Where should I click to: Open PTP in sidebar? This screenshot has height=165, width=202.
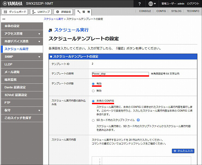[x=22, y=103]
